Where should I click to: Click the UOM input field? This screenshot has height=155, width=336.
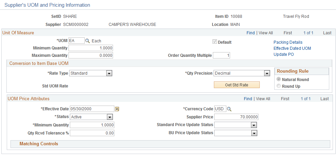pos(77,41)
